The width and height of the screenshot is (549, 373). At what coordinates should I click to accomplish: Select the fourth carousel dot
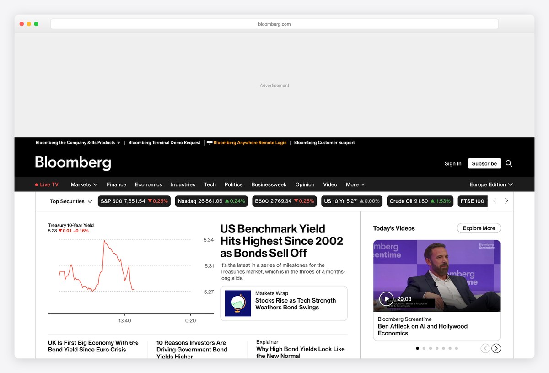point(437,348)
